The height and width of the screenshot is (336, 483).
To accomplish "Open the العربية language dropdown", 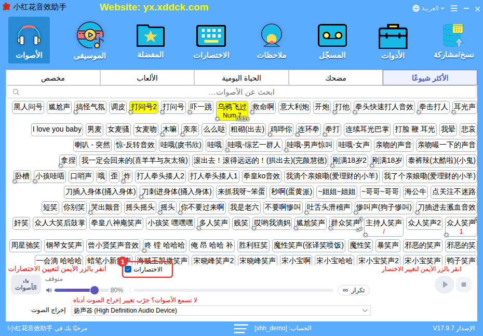I will (x=432, y=8).
